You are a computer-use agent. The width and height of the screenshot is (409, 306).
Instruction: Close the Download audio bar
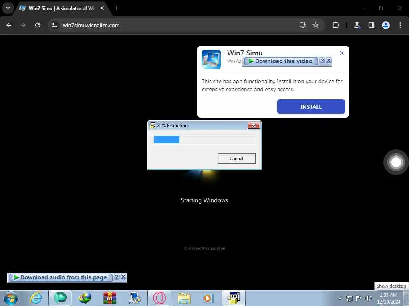123,277
